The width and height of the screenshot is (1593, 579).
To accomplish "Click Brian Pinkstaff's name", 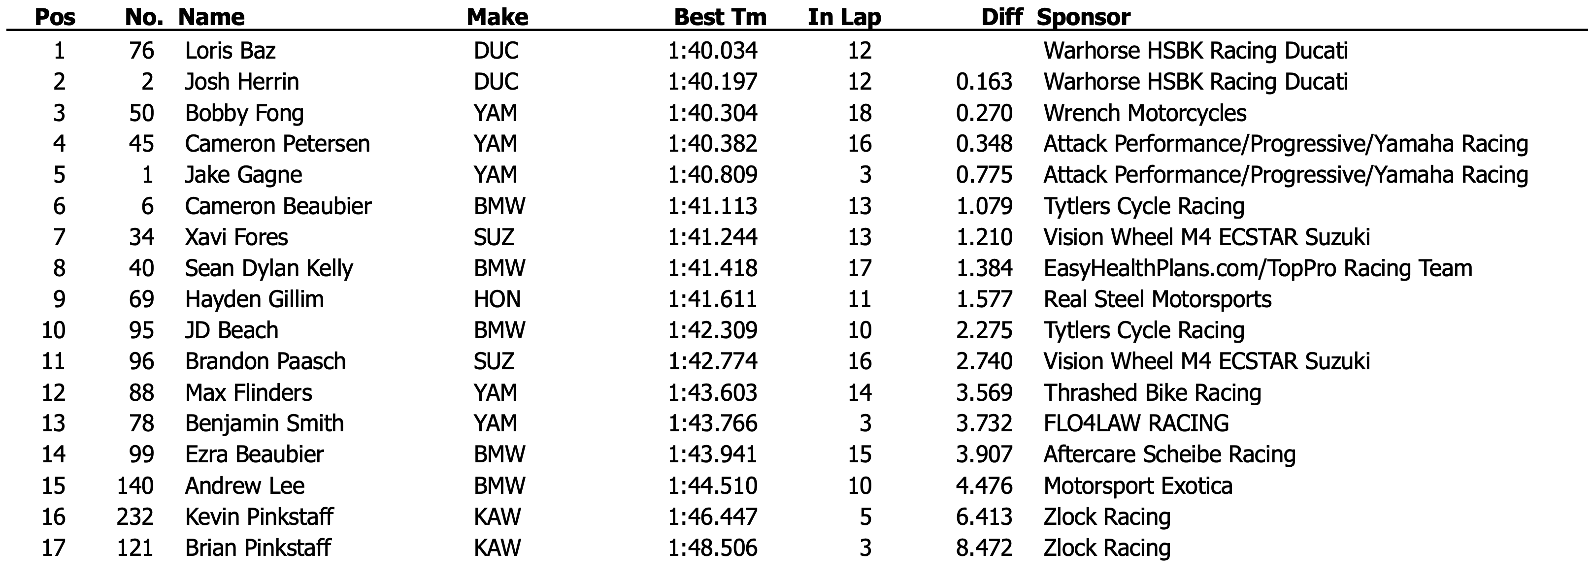I will (x=258, y=548).
